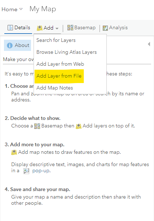Click the About button
Screen dimensions: 154x221
click(17, 45)
